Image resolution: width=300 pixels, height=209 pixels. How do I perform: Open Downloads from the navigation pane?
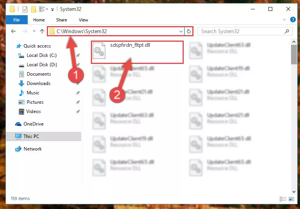click(x=39, y=83)
